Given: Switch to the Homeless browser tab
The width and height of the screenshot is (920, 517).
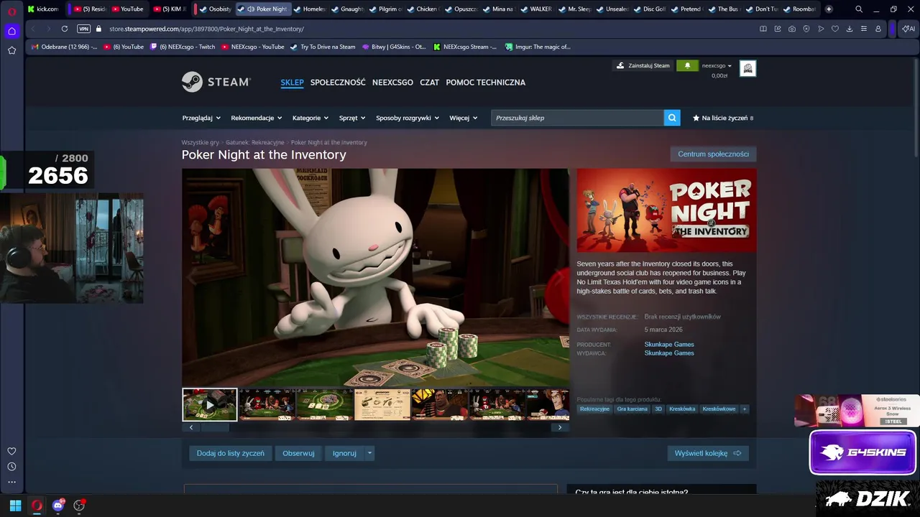Looking at the screenshot, I should point(310,9).
